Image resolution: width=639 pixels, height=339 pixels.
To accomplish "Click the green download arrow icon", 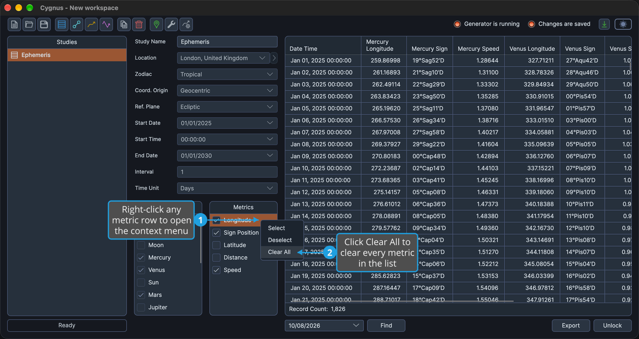I will tap(605, 24).
